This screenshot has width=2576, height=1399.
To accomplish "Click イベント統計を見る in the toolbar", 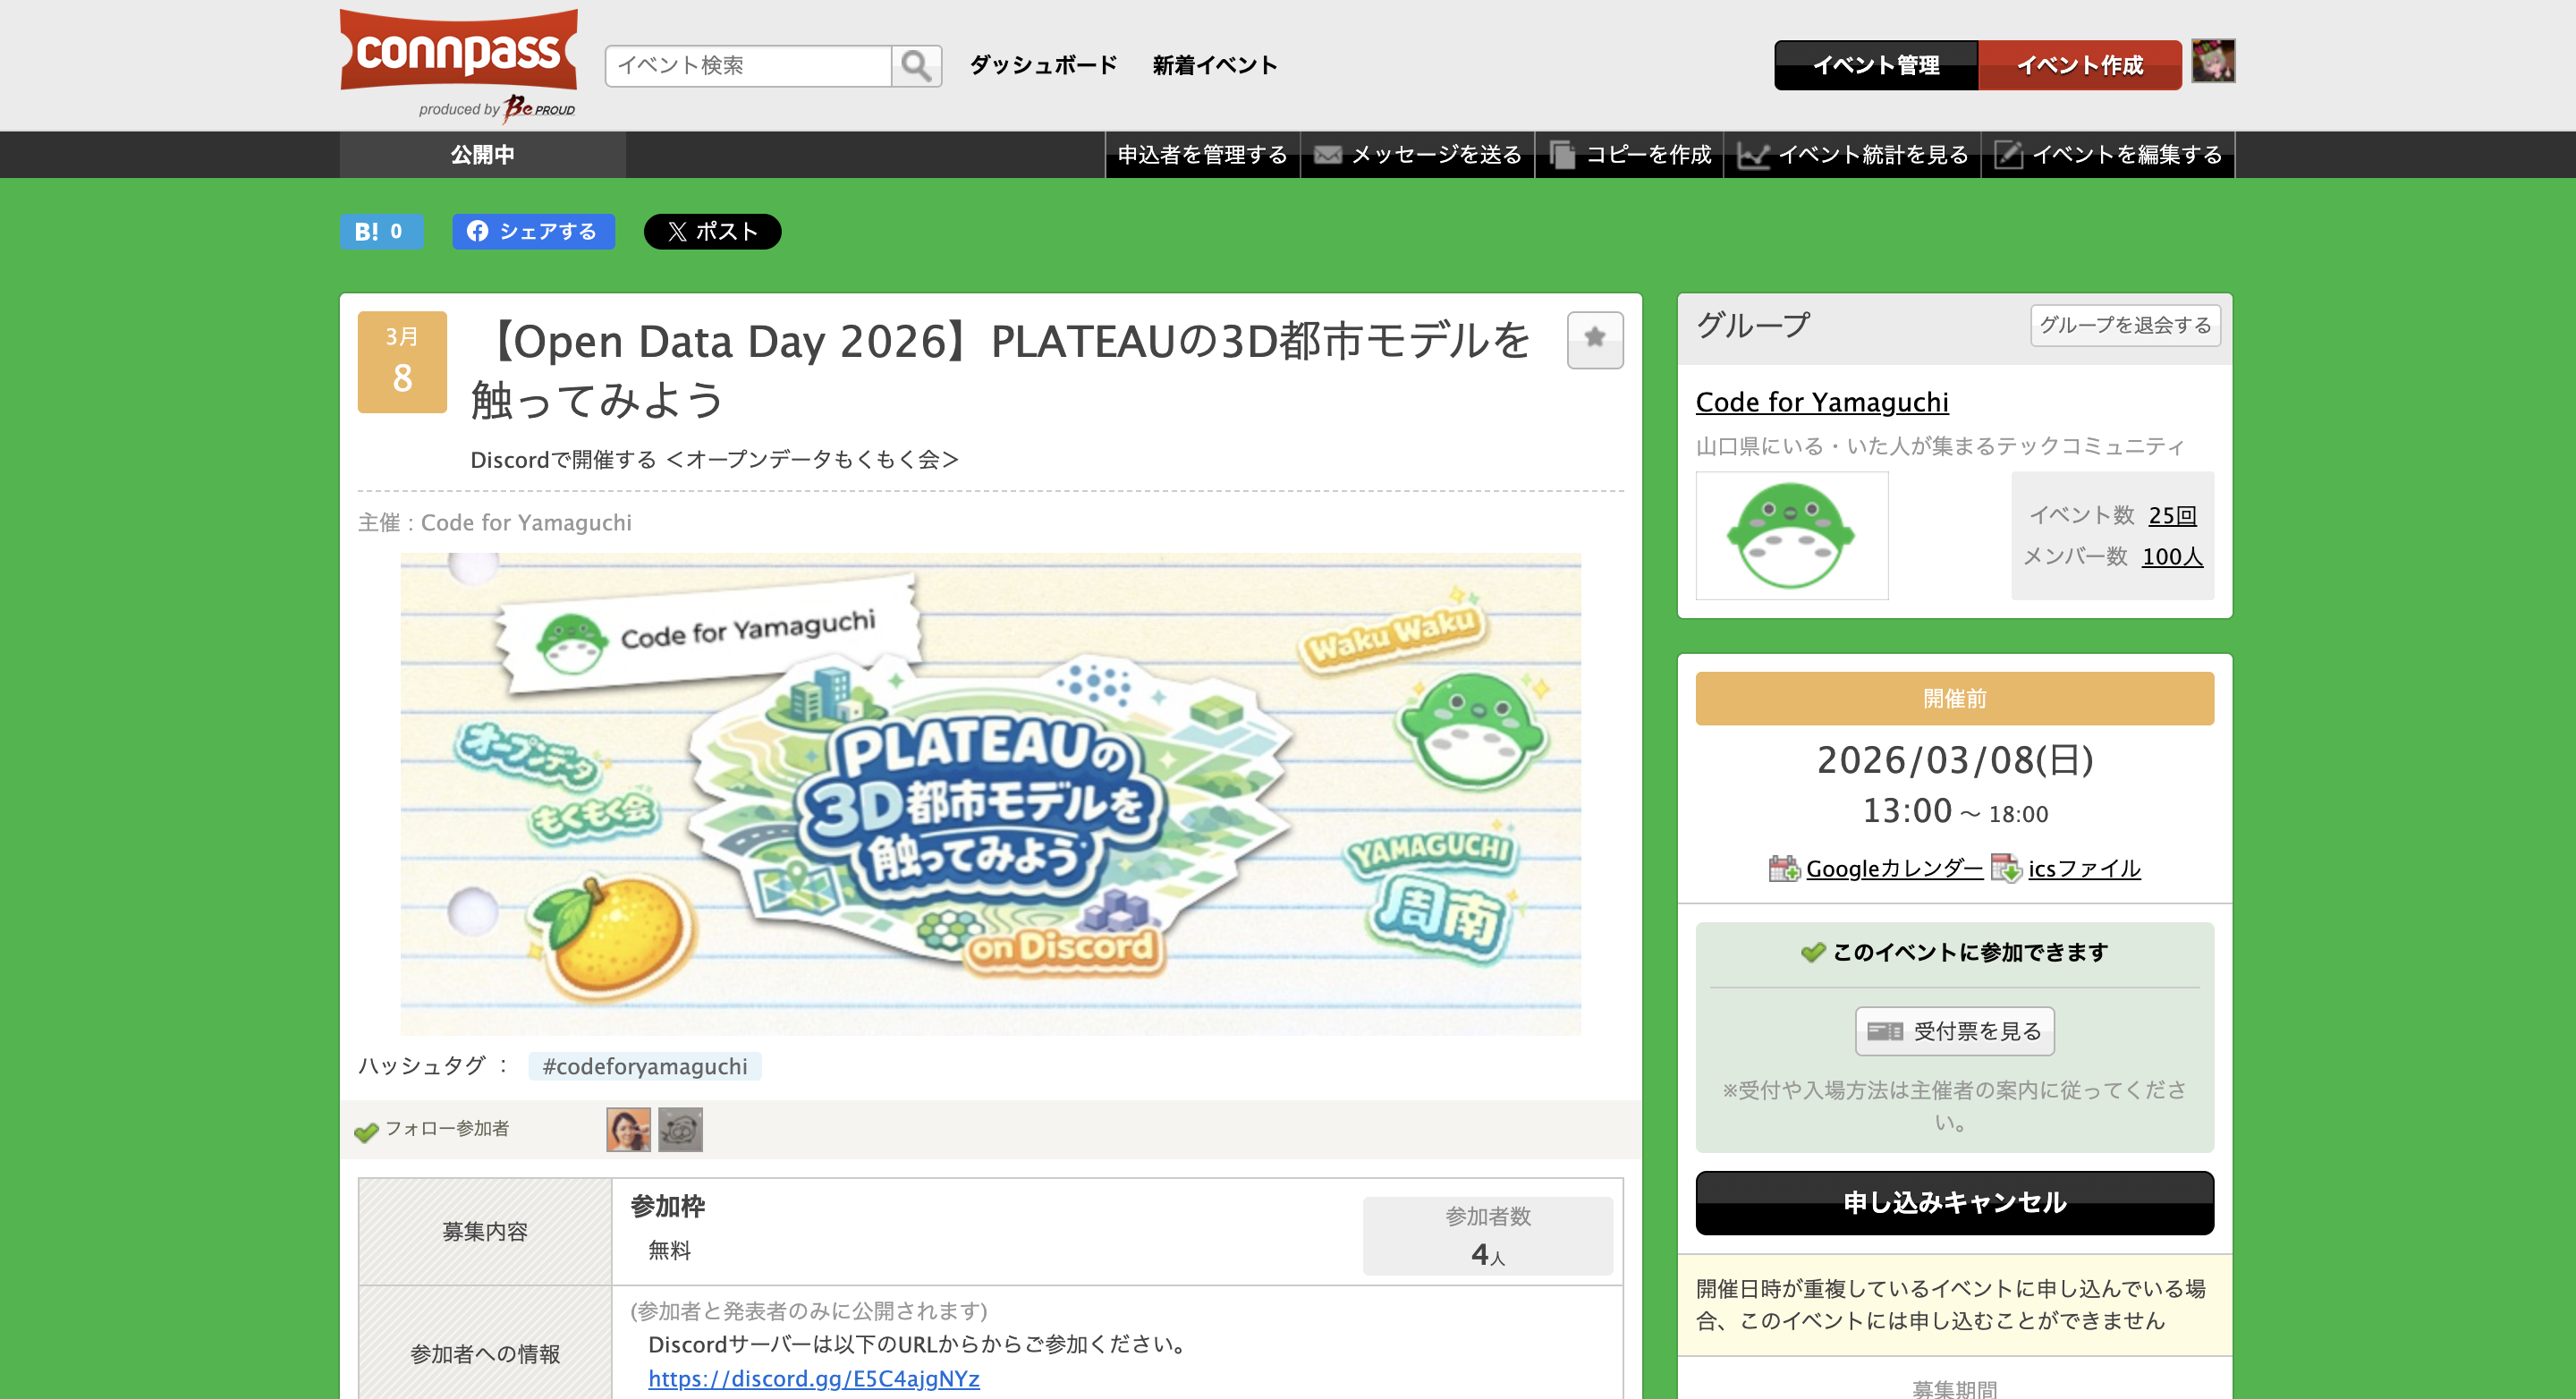I will pyautogui.click(x=1853, y=155).
